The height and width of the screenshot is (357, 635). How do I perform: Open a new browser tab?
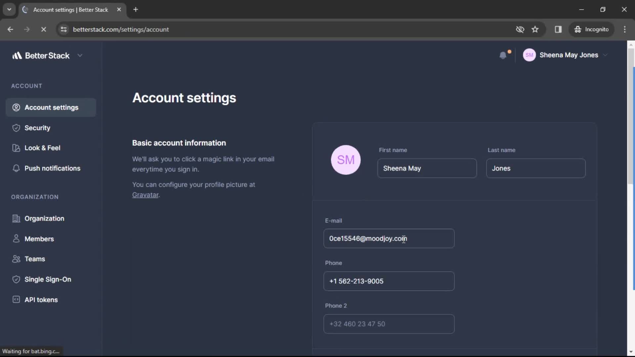(136, 10)
